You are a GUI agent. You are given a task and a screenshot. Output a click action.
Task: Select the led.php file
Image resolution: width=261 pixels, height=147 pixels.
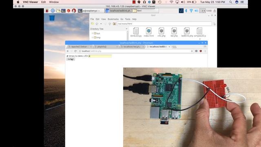click(x=174, y=32)
